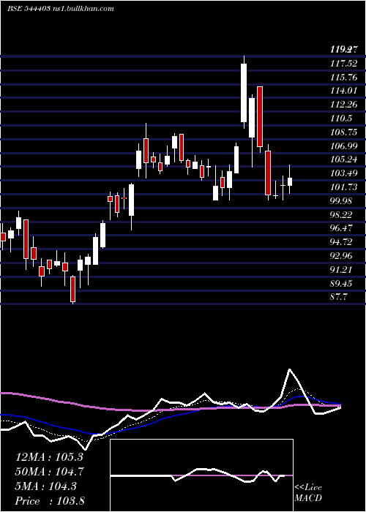
Task: Click the 98.22 price axis label
Action: click(341, 214)
